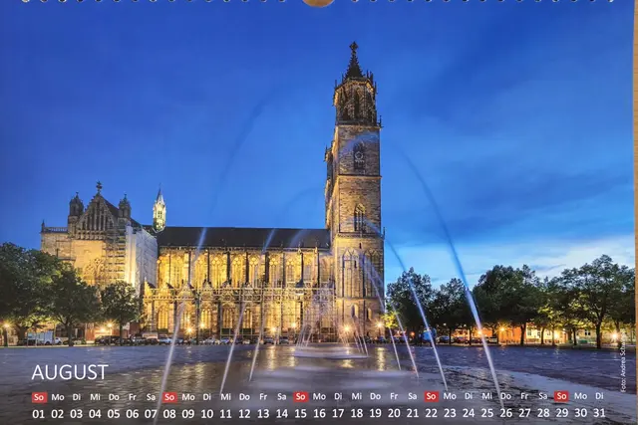
Task: Click date 17 in the date row
Action: point(338,413)
